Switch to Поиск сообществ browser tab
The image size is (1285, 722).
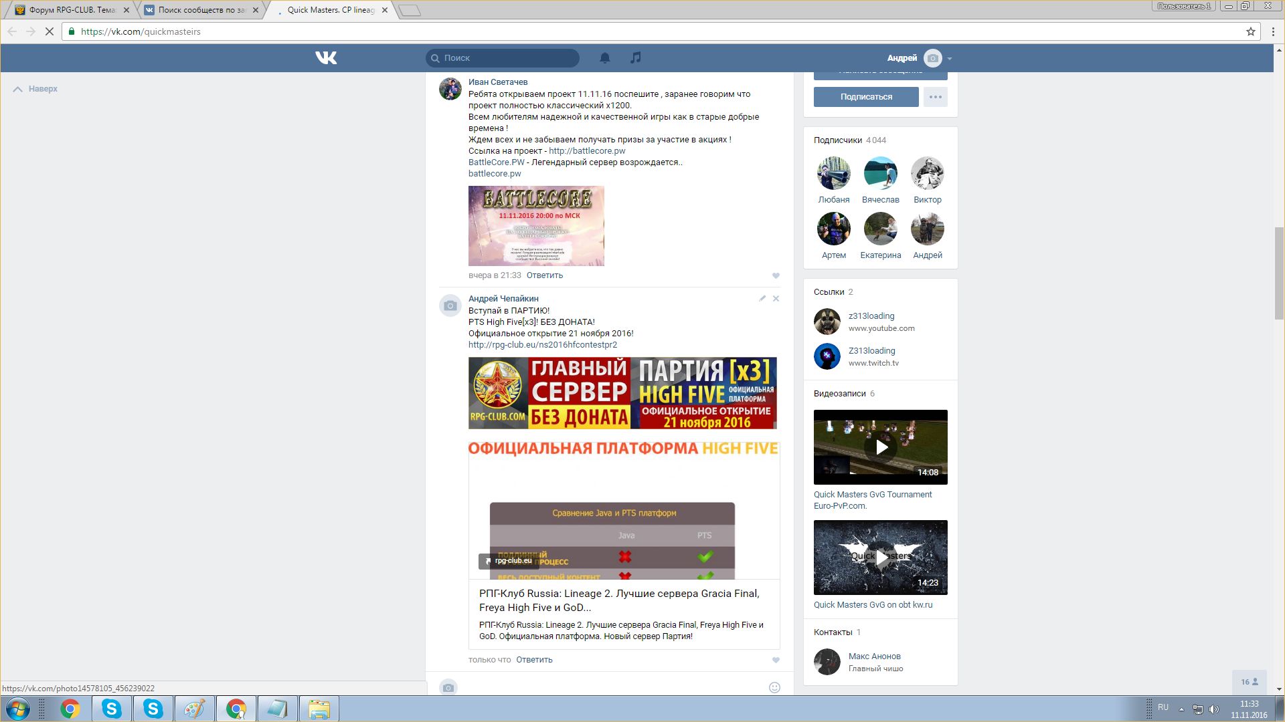(x=201, y=10)
